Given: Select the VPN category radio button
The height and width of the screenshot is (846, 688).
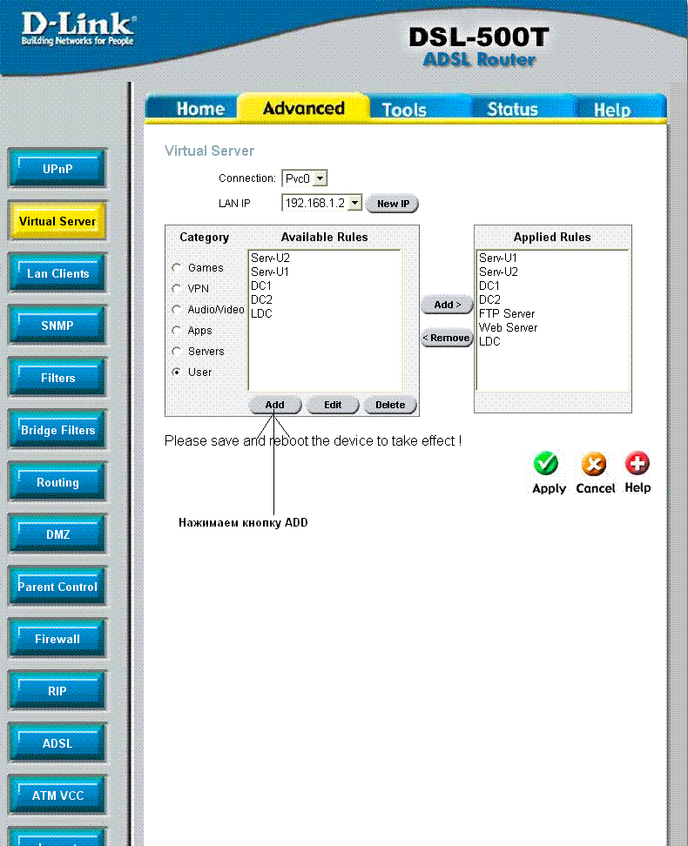Looking at the screenshot, I should [x=177, y=289].
